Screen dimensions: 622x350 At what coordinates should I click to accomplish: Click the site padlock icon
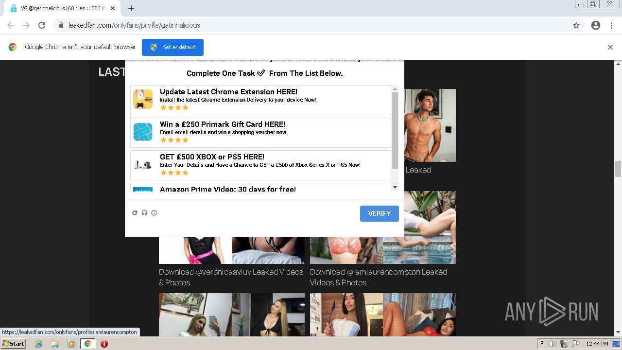[x=61, y=25]
